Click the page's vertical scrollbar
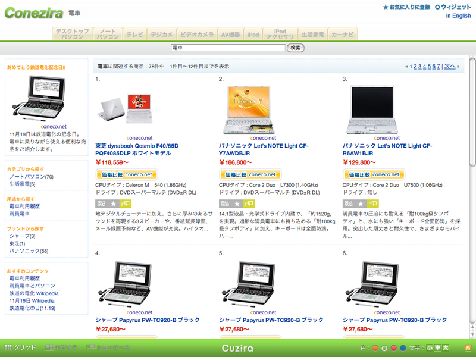Screen dimensions: 476x357 coord(472,196)
